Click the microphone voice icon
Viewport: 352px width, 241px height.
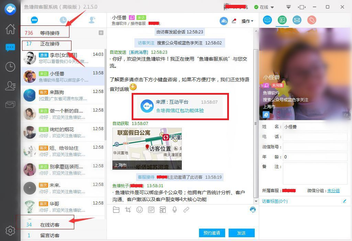point(174,210)
